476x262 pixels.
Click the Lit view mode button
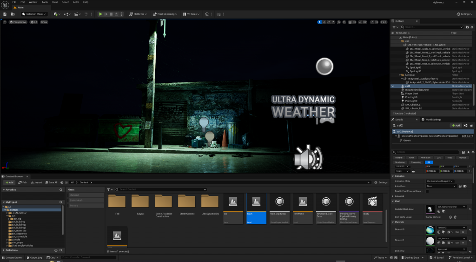pos(33,22)
